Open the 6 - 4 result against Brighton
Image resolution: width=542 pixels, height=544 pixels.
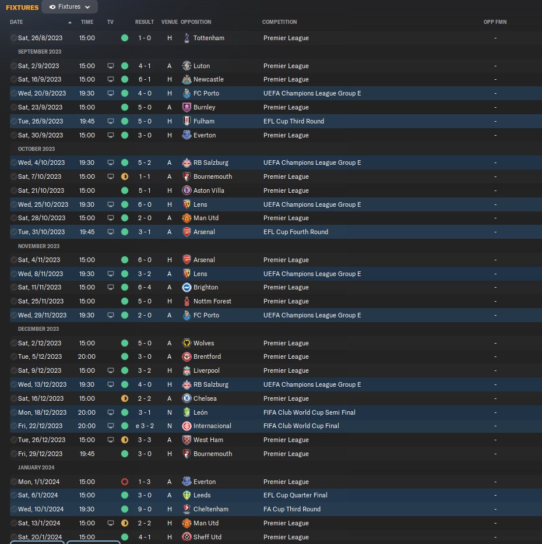click(x=145, y=287)
